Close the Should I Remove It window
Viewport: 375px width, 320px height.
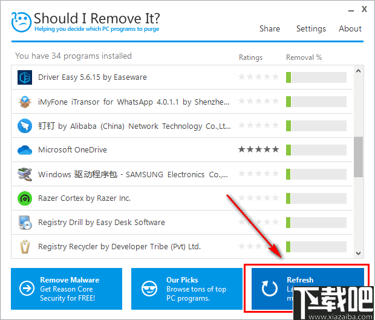click(364, 9)
